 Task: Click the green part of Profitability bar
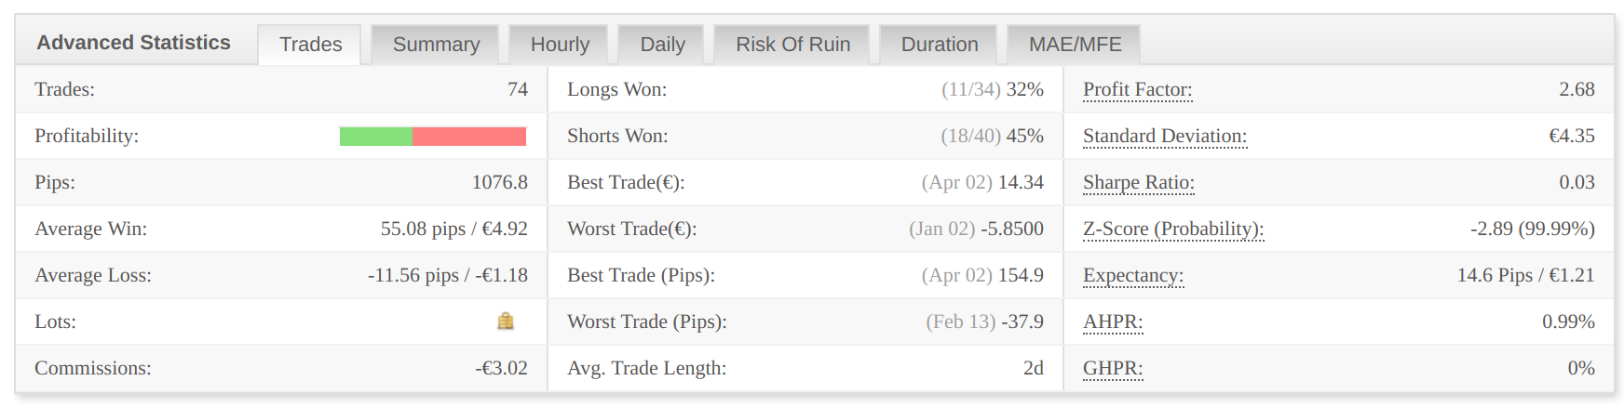[x=376, y=137]
